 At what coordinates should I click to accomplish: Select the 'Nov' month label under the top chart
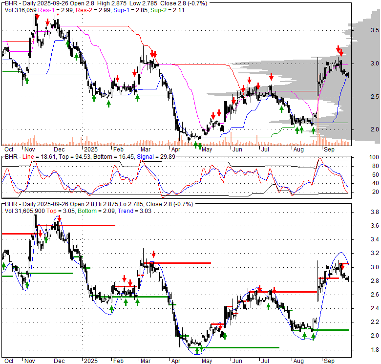tap(30, 149)
